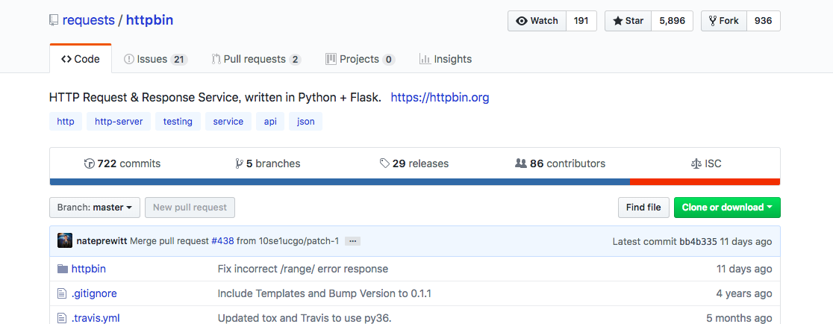View the 5,896 stargazers count
The width and height of the screenshot is (833, 324).
coord(672,21)
